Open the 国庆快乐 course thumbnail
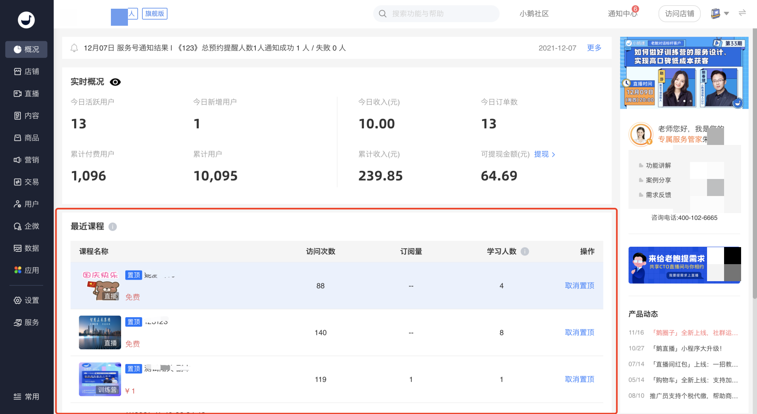The image size is (757, 414). tap(100, 286)
